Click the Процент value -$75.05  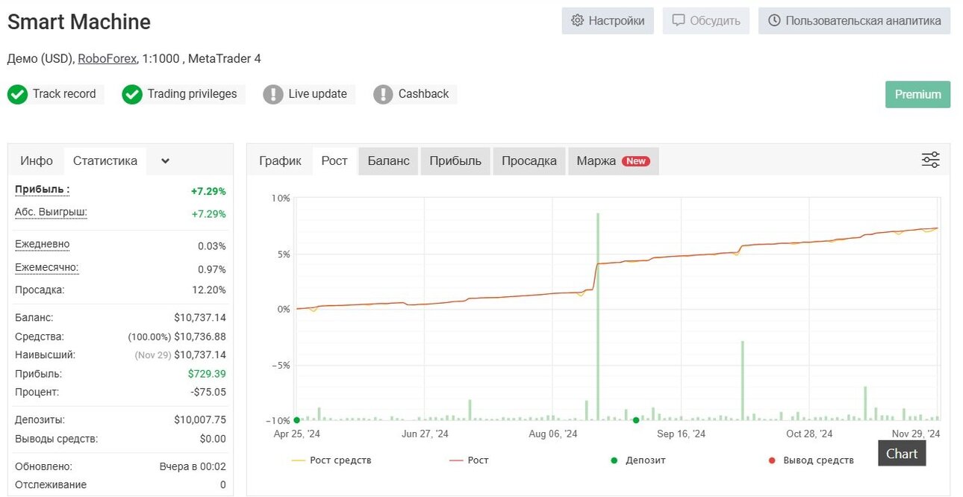208,392
